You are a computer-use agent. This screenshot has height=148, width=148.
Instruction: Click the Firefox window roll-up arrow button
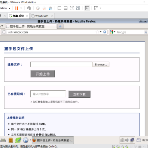pyautogui.click(x=141, y=21)
